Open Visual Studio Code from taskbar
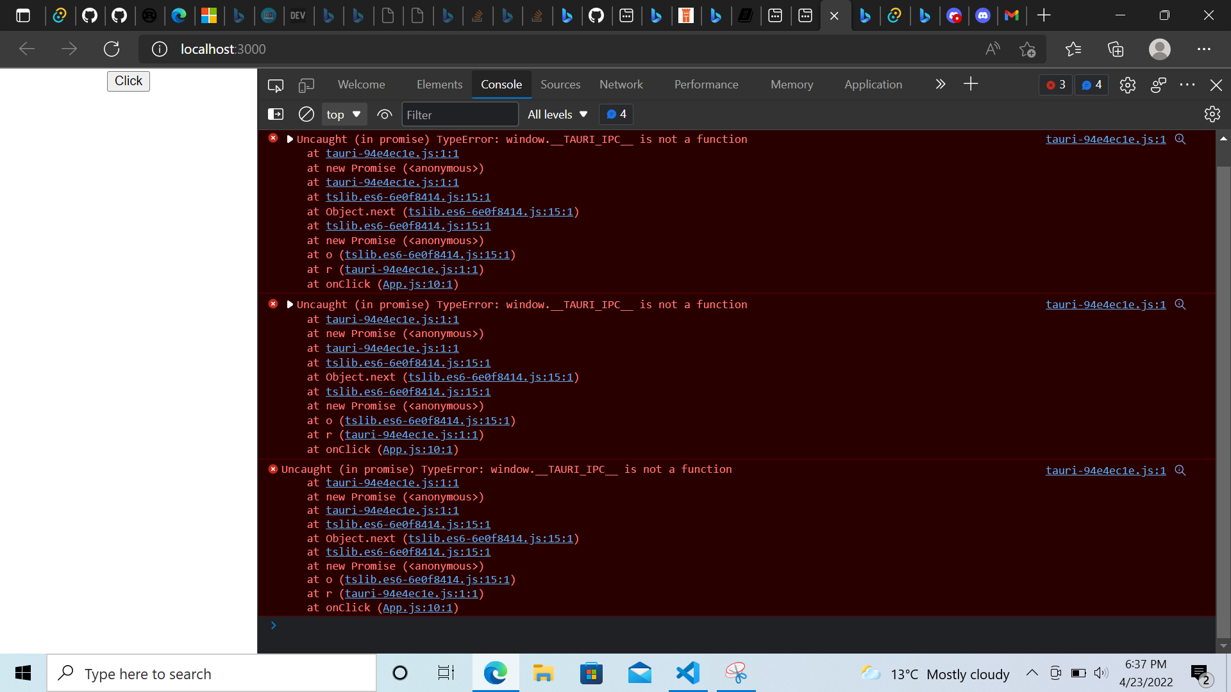Image resolution: width=1231 pixels, height=692 pixels. [687, 673]
